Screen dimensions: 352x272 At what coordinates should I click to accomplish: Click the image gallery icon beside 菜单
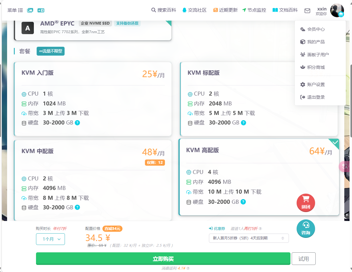pyautogui.click(x=30, y=10)
